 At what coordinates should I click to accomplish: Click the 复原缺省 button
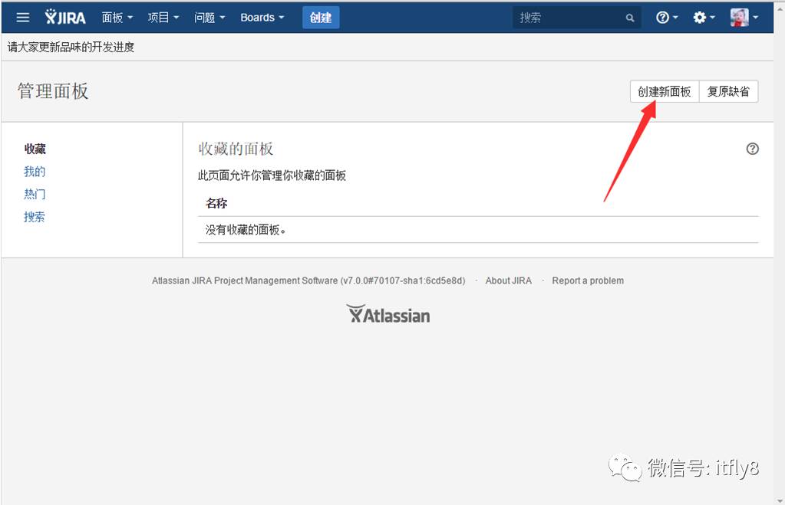click(728, 91)
